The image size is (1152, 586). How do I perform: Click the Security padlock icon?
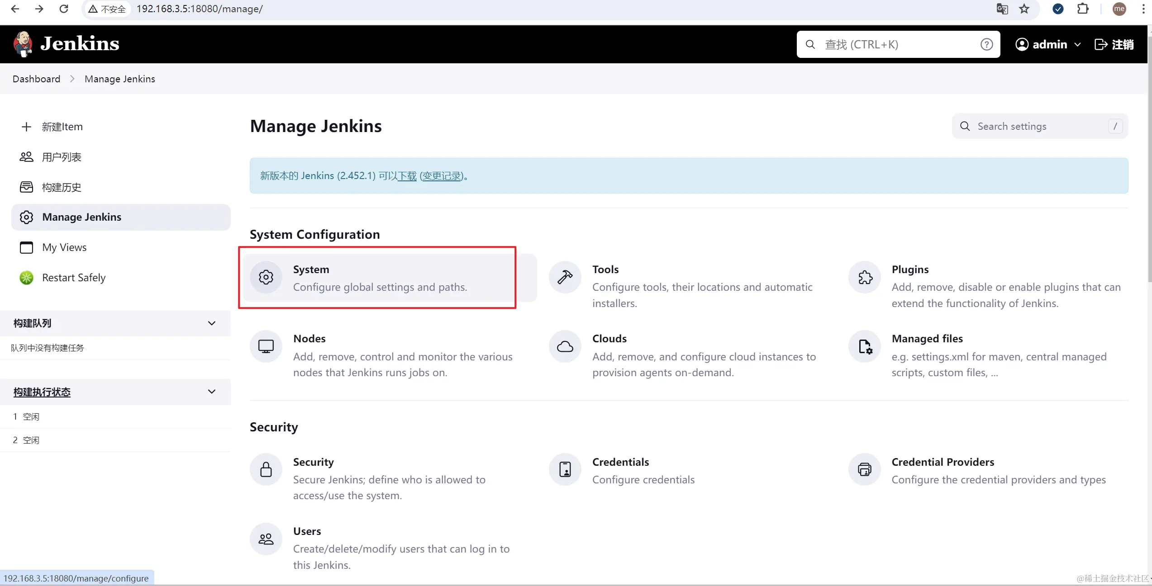click(x=266, y=469)
